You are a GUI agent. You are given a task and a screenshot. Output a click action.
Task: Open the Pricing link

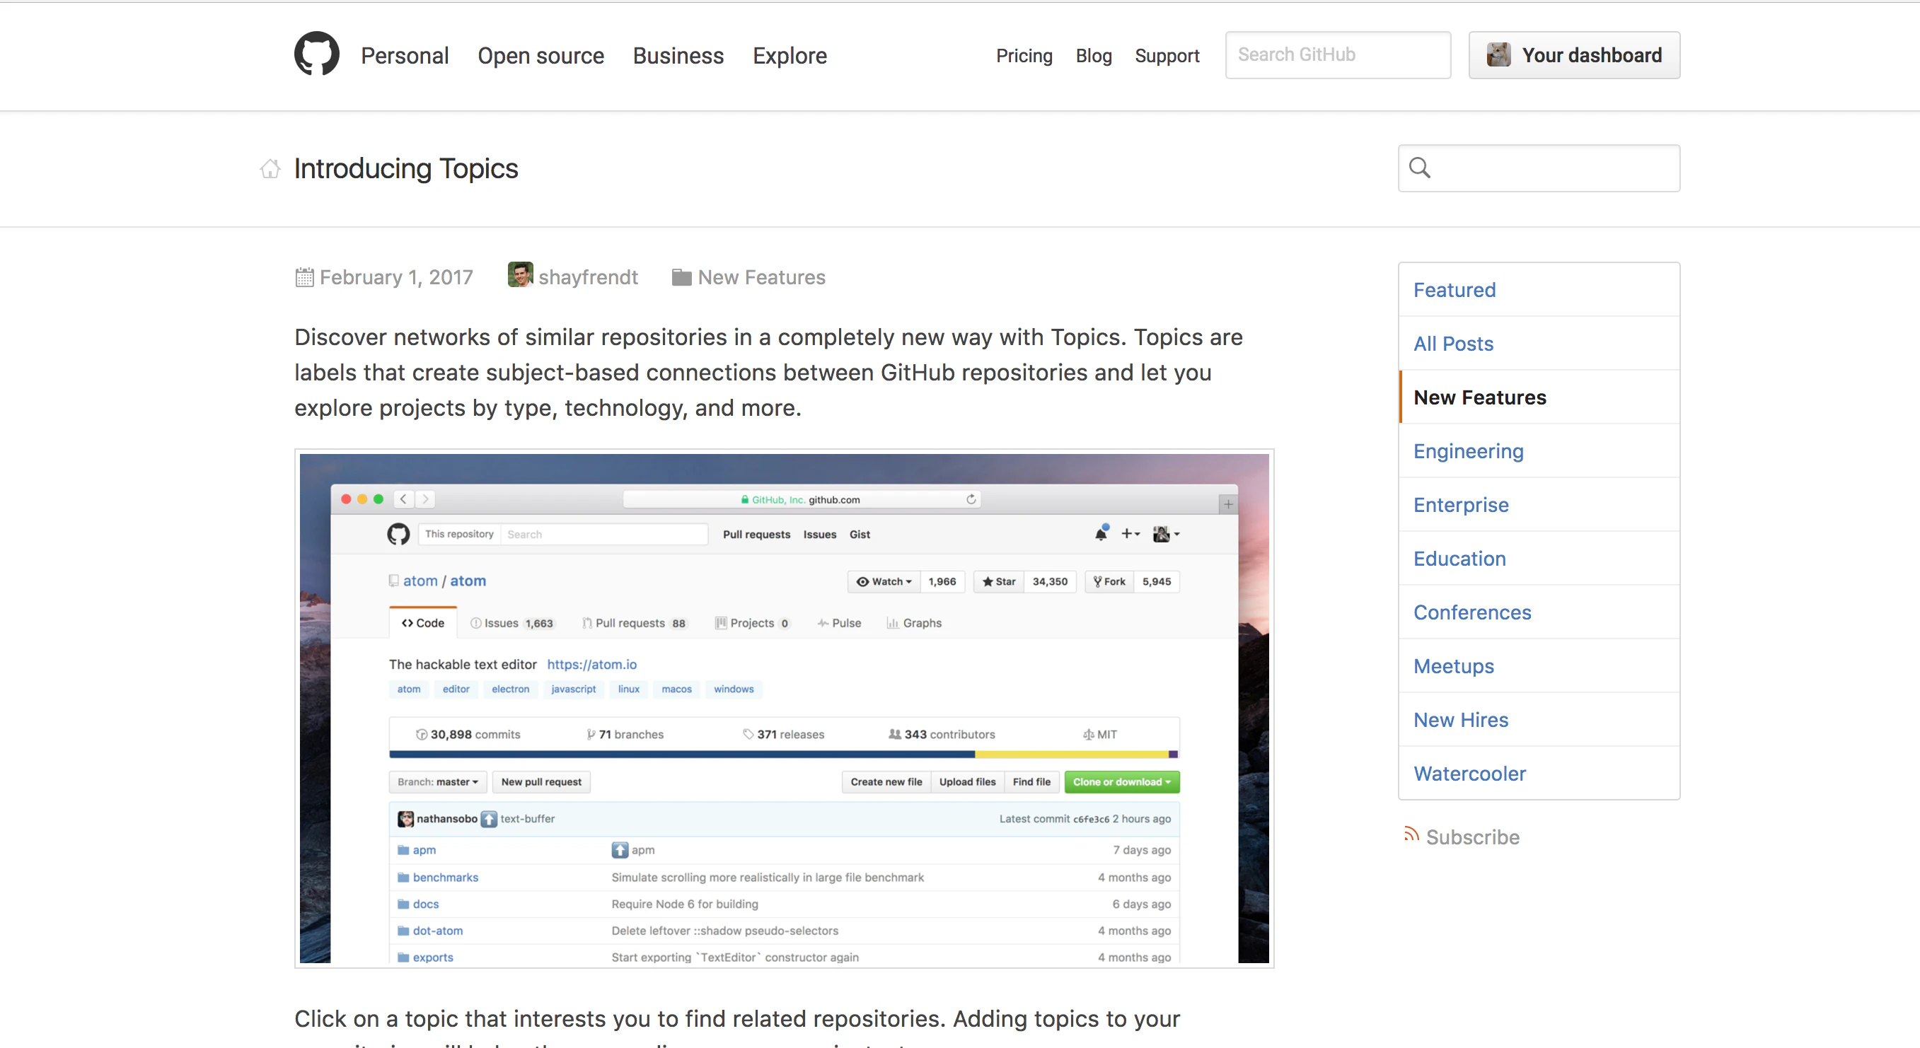[x=1024, y=56]
